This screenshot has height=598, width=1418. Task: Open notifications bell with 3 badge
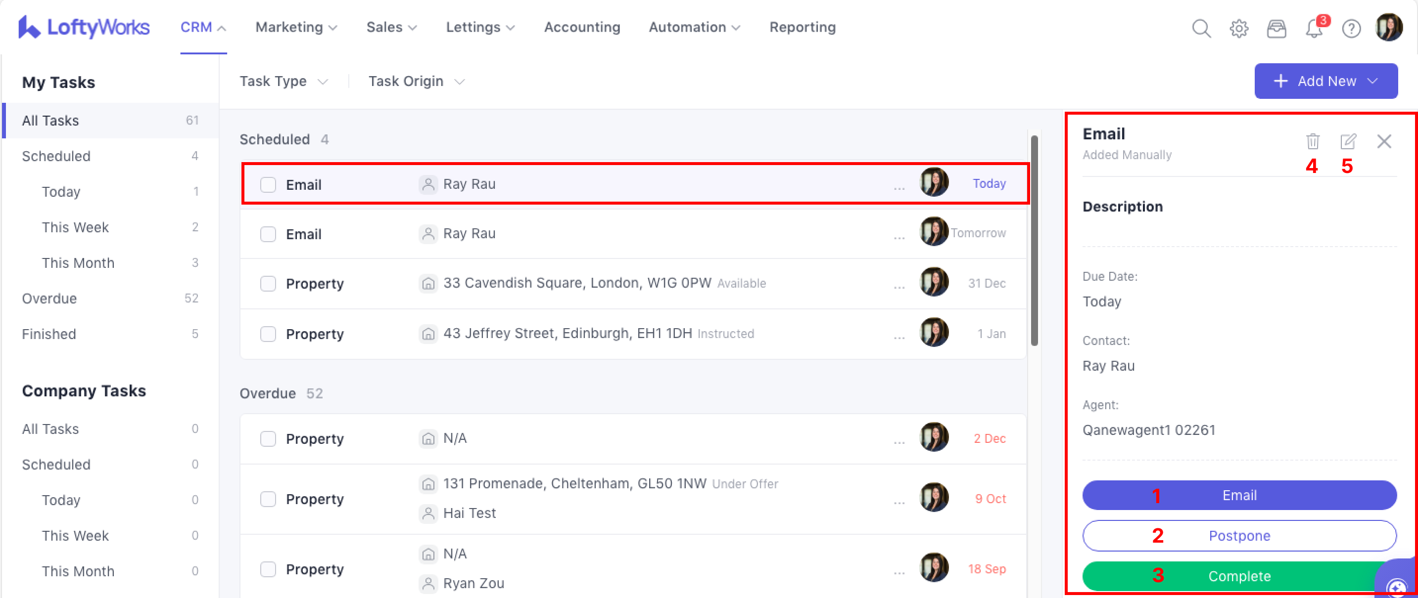(x=1314, y=28)
